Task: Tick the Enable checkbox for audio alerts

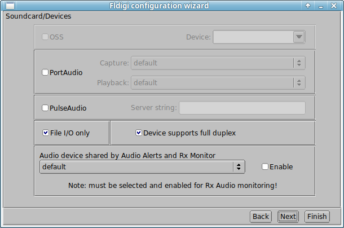Action: tap(265, 166)
